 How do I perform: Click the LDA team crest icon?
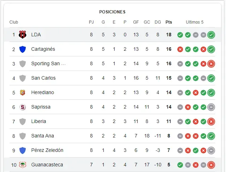pyautogui.click(x=23, y=35)
